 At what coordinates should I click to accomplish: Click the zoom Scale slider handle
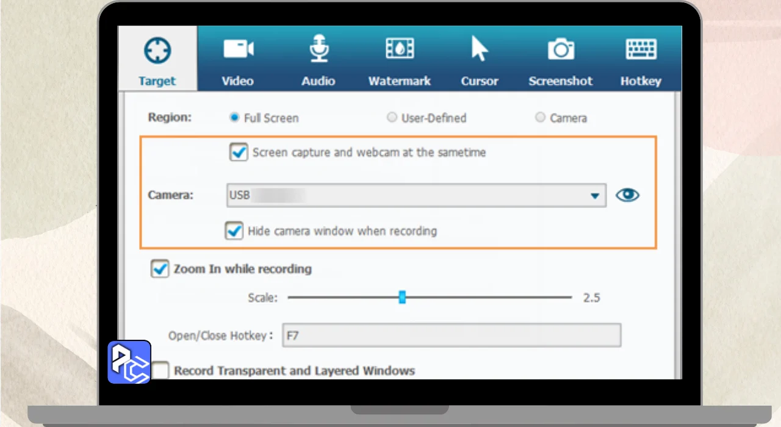pos(402,297)
